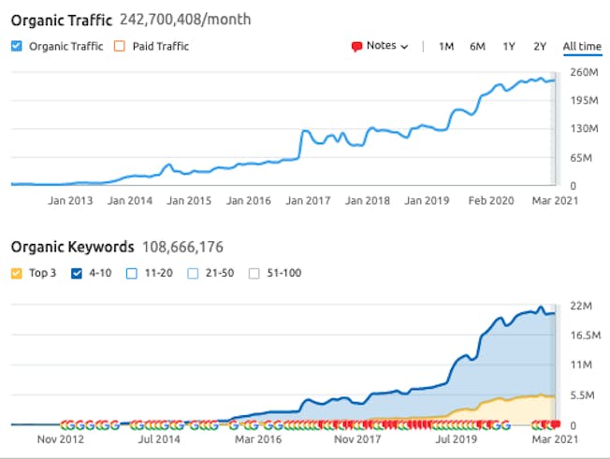
Task: Click the 130M y-axis value
Action: click(x=585, y=129)
